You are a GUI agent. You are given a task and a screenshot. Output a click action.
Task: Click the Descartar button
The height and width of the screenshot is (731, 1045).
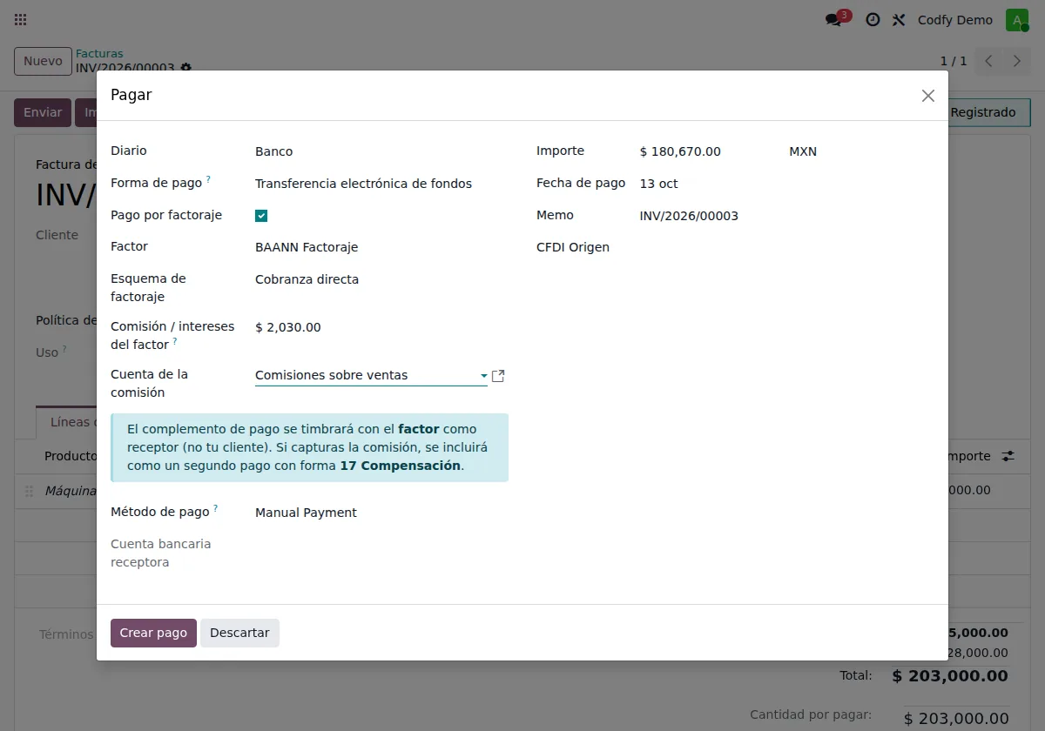tap(239, 633)
